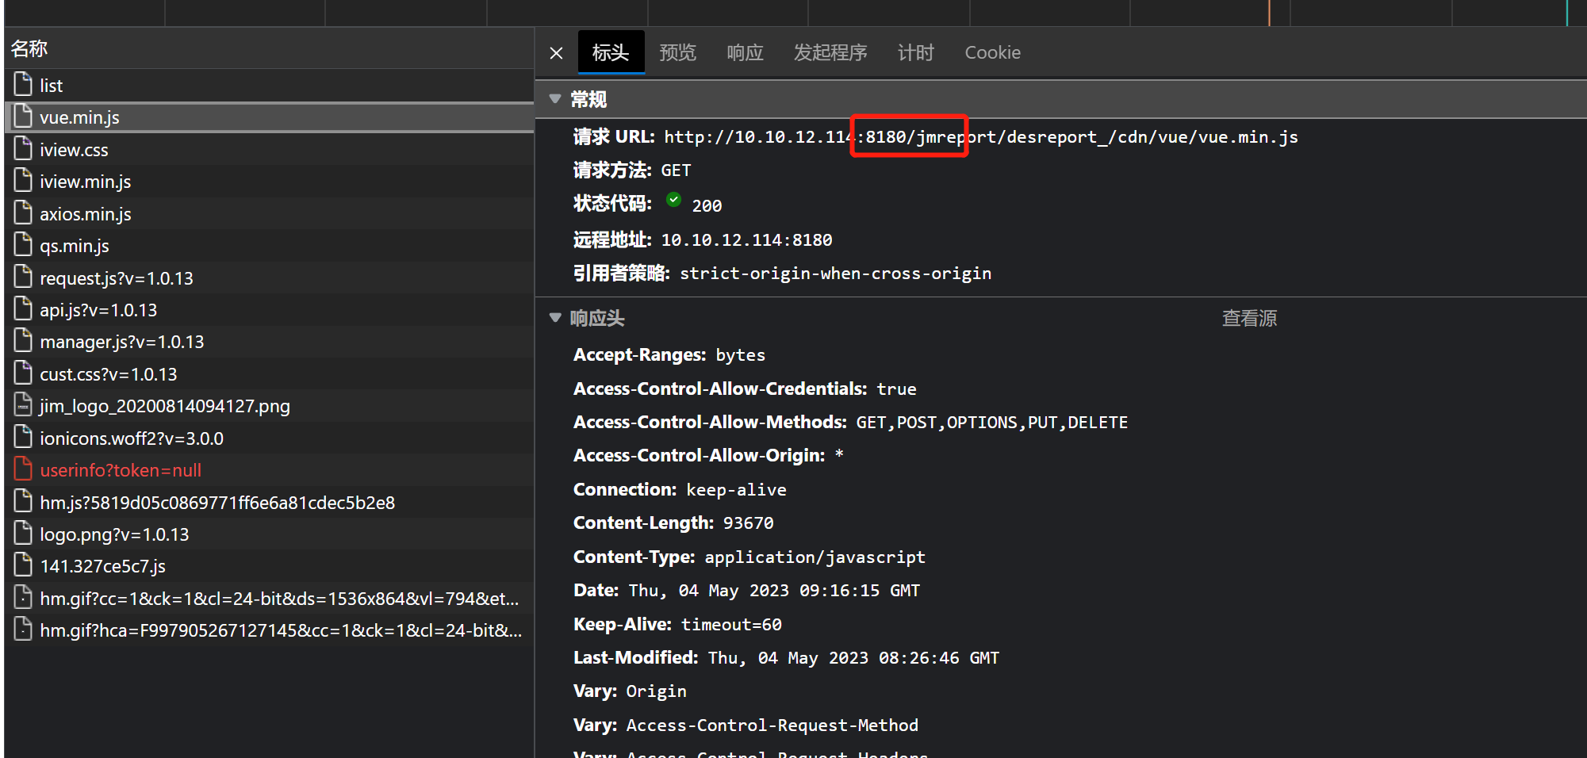Switch to the 预览 tab

click(677, 52)
